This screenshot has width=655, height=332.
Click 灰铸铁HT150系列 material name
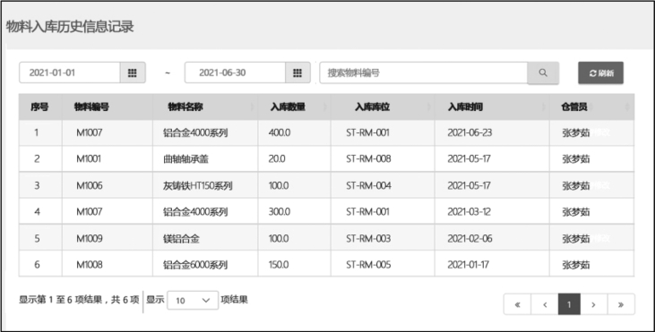198,185
